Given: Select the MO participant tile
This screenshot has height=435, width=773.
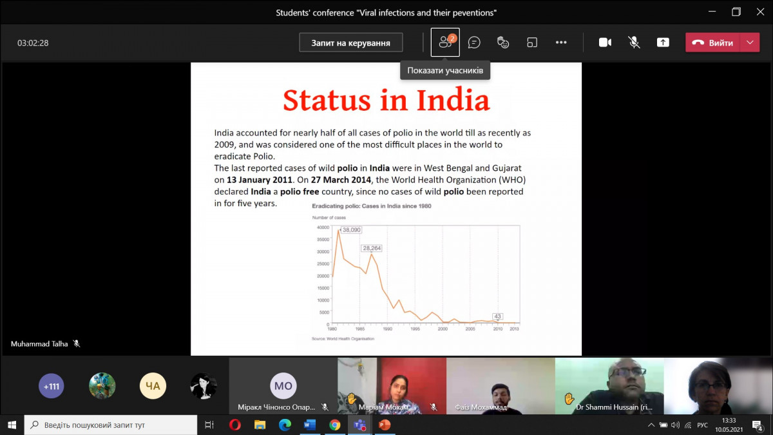Looking at the screenshot, I should [x=283, y=386].
